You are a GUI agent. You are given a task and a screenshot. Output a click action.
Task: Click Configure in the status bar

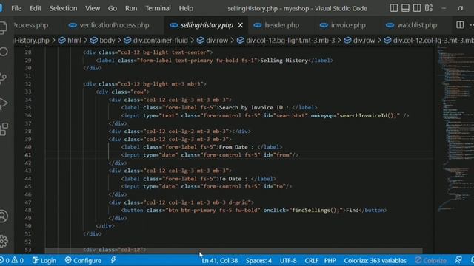coord(83,260)
